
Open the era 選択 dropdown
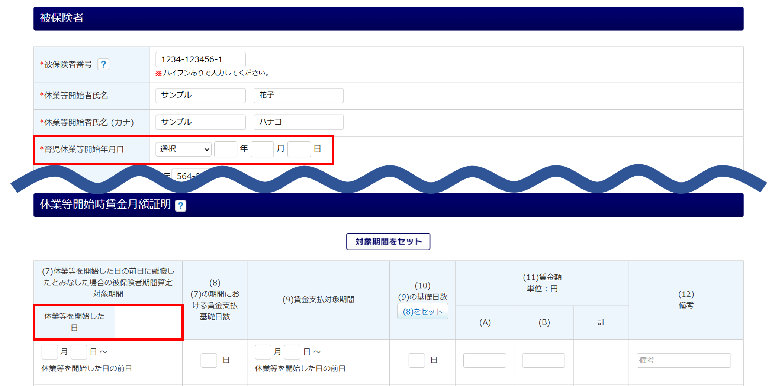[x=183, y=149]
